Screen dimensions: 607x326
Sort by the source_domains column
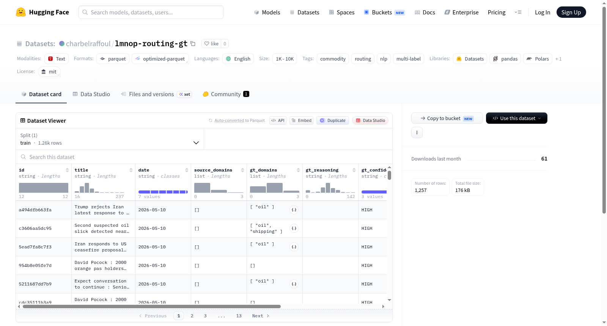click(x=242, y=170)
